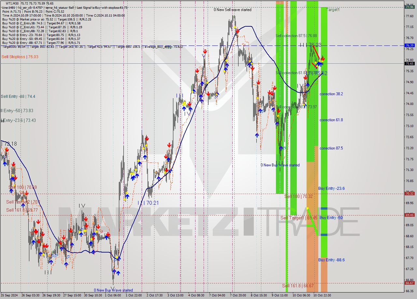Select the '2 Oct 17:30' time label
The width and height of the screenshot is (417, 299).
point(155,295)
